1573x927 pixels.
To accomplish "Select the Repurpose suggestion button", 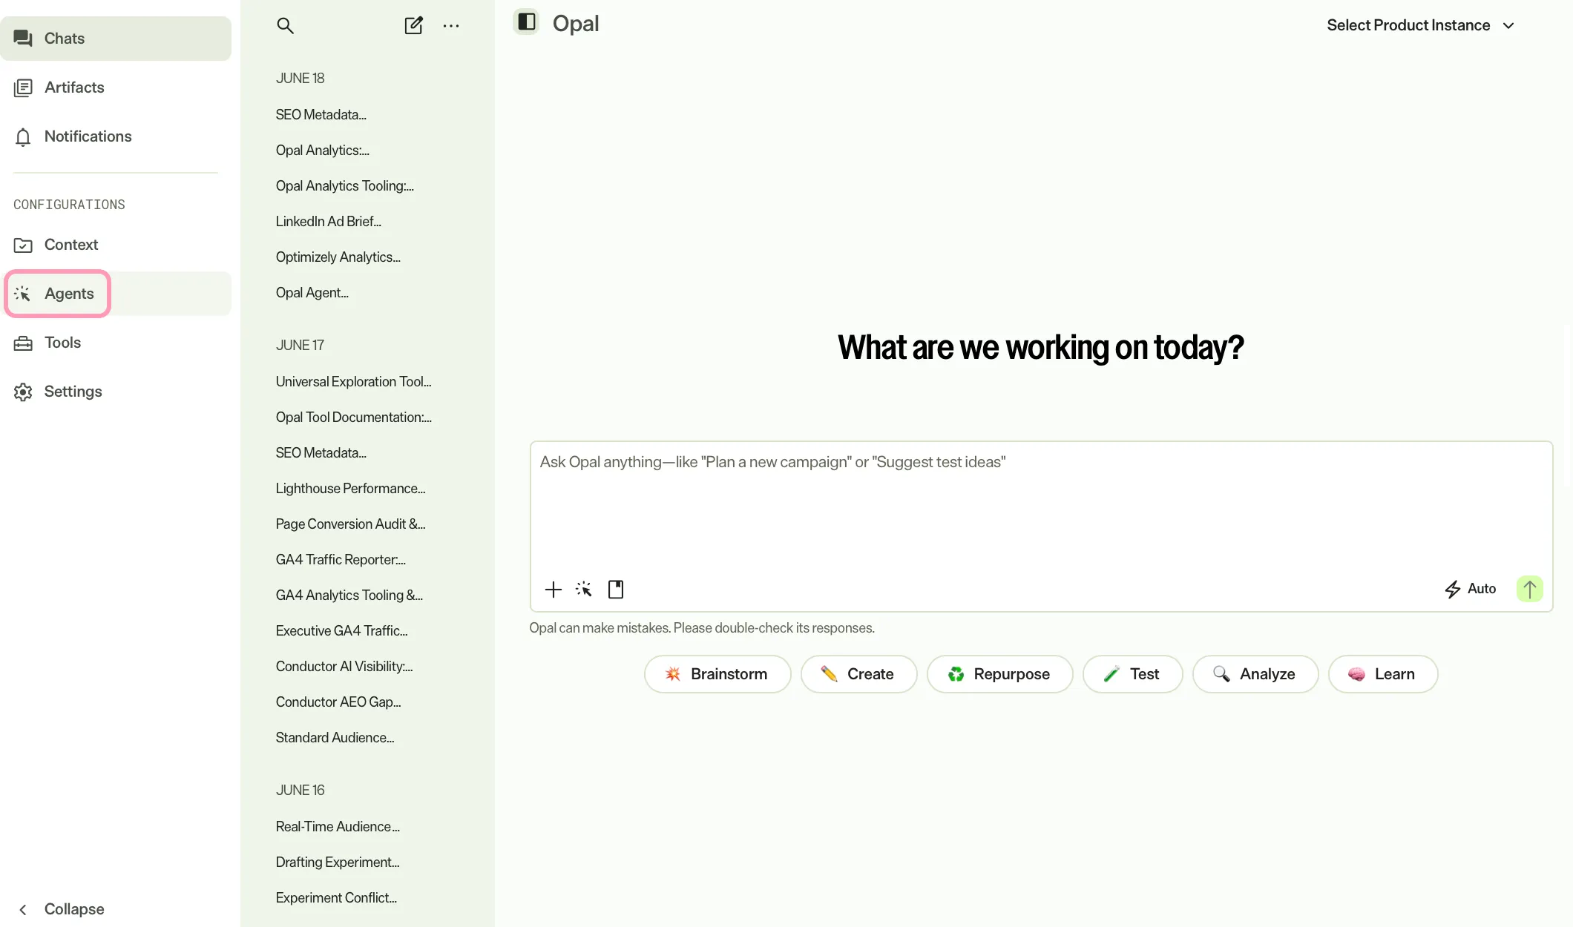I will 999,674.
